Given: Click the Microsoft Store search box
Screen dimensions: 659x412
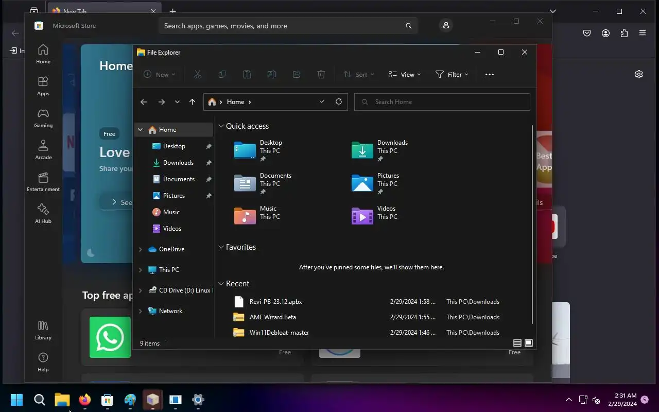Looking at the screenshot, I should 288,26.
